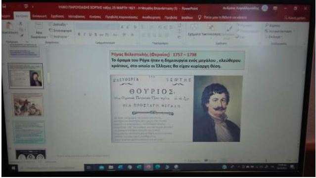316x178 pixels.
Task: Click the Rigas Feraios portrait image on slide
Action: click(x=217, y=109)
